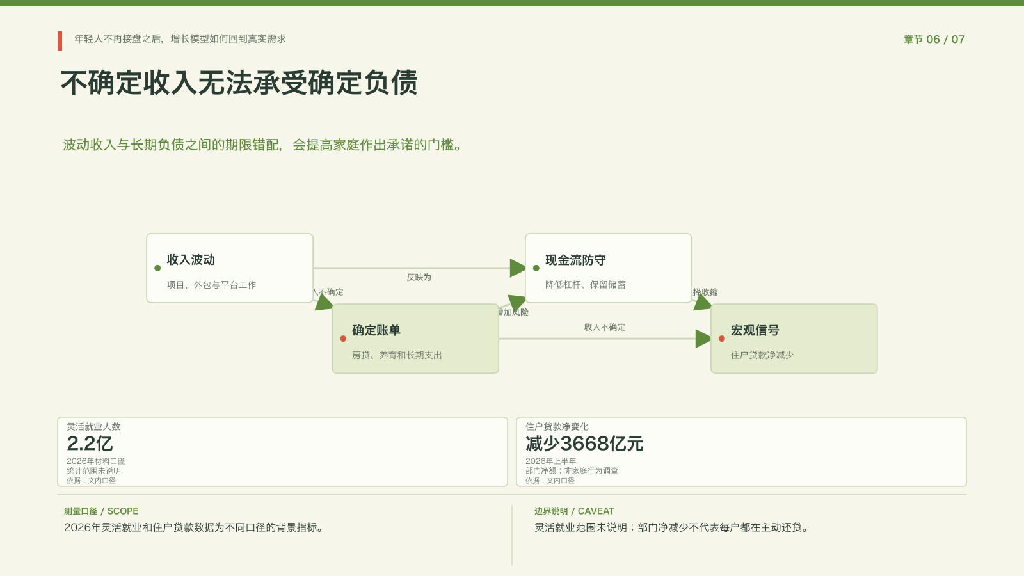Click the text 降低杠杆、保留储蓄
The width and height of the screenshot is (1024, 576).
586,285
